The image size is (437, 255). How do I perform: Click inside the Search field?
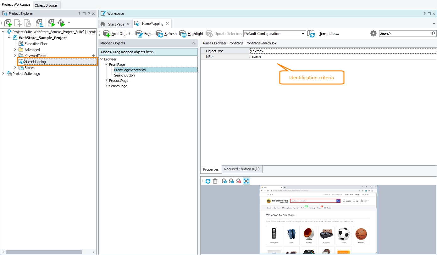406,33
